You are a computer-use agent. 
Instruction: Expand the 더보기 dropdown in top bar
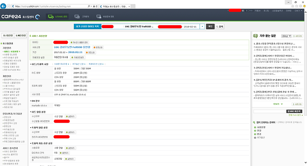pos(298,11)
